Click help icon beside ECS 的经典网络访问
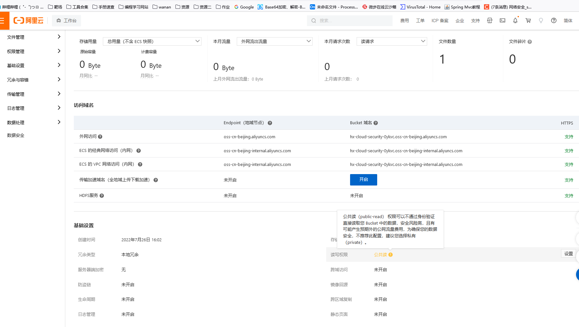The width and height of the screenshot is (579, 327). (138, 151)
